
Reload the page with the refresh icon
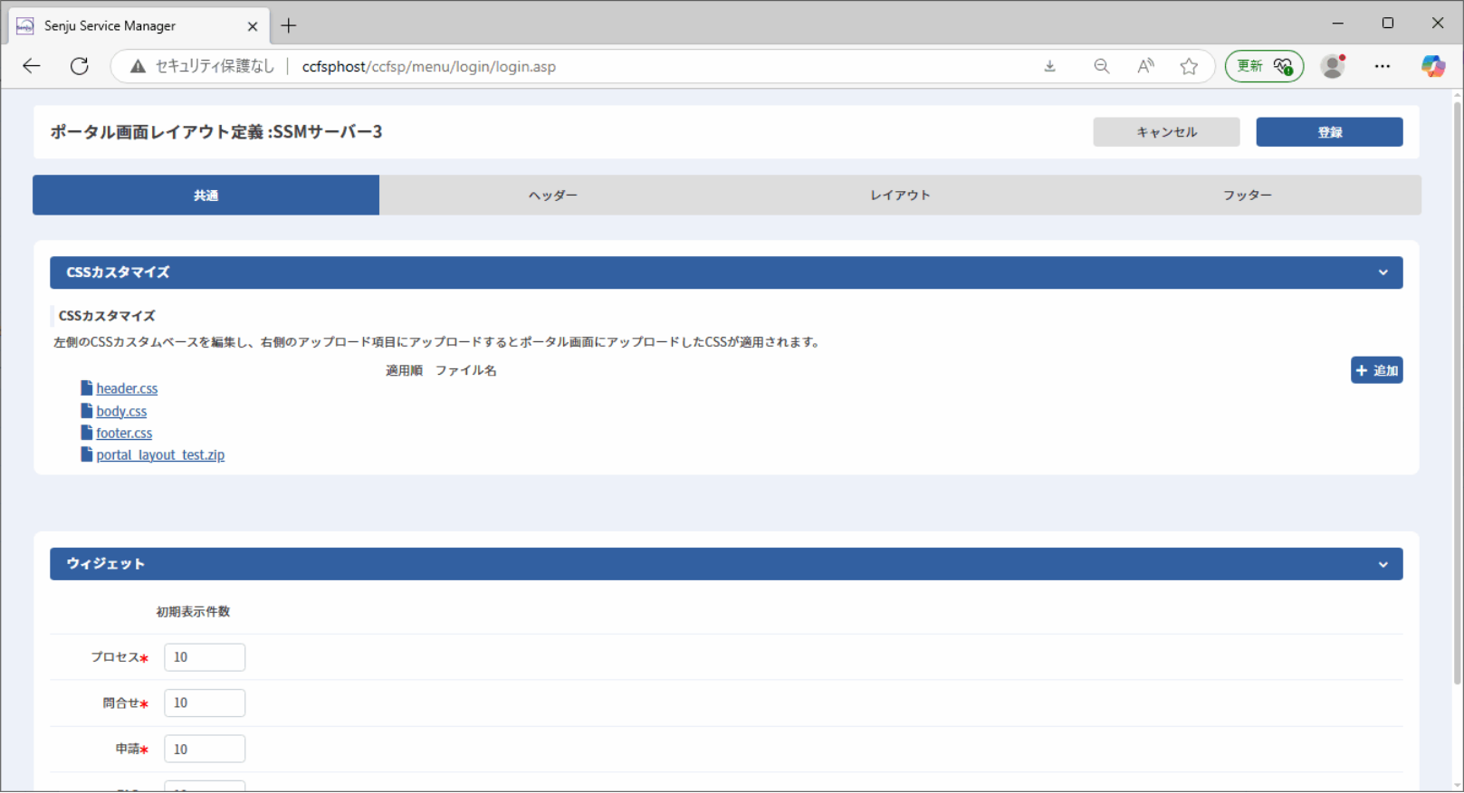click(80, 66)
